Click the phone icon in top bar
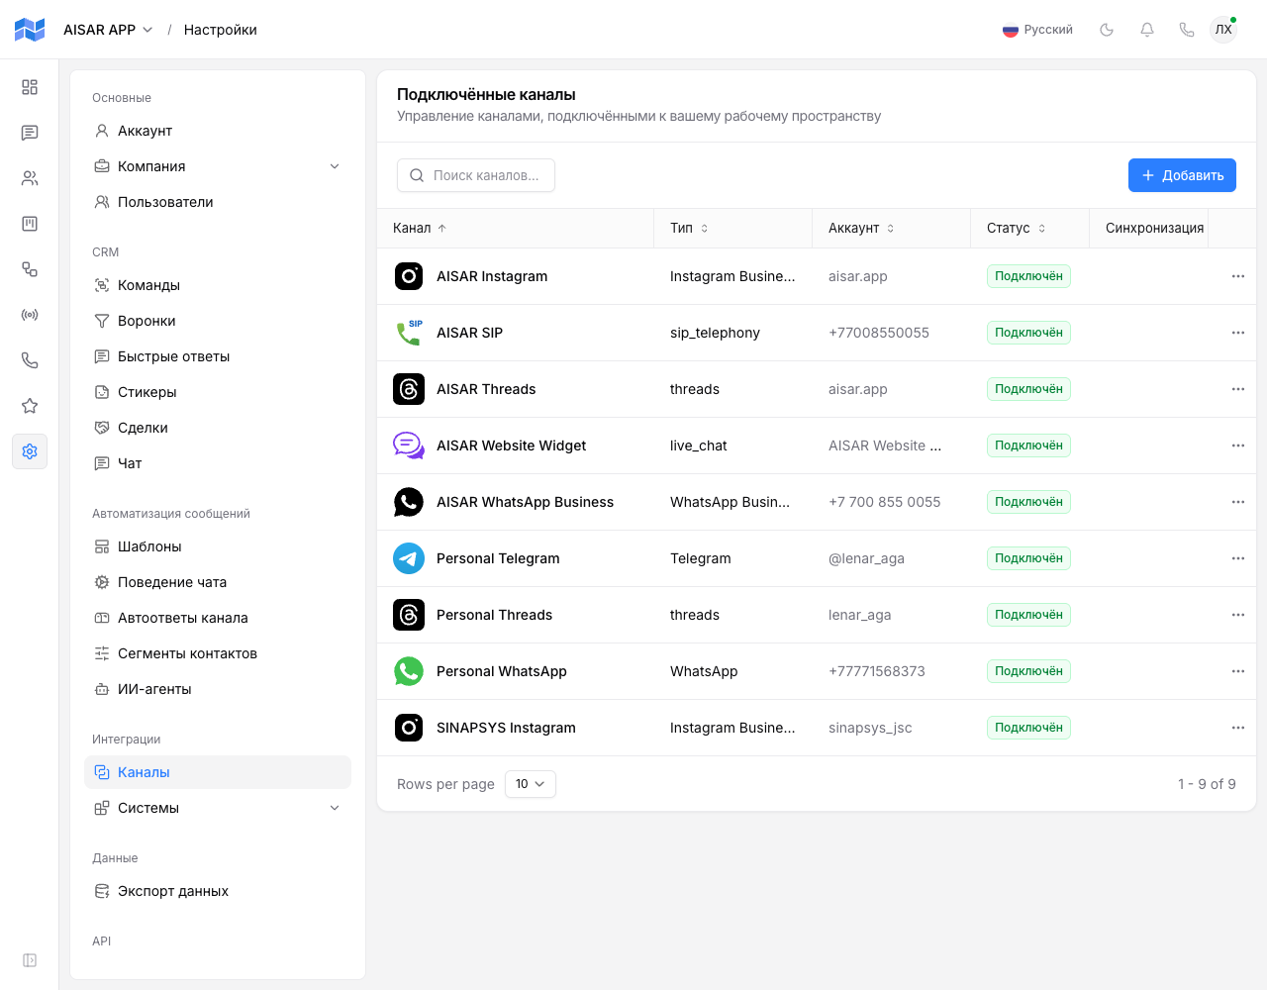This screenshot has width=1267, height=990. [1187, 30]
